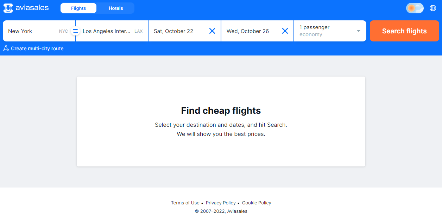The width and height of the screenshot is (442, 223).
Task: Toggle the day/night theme switch
Action: [x=415, y=8]
